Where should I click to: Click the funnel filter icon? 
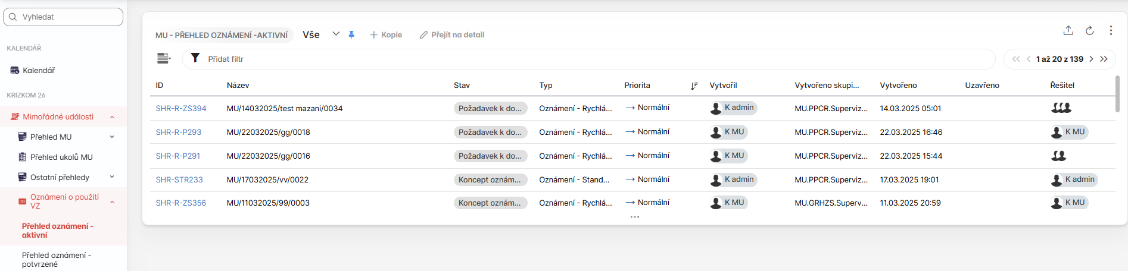pos(195,58)
